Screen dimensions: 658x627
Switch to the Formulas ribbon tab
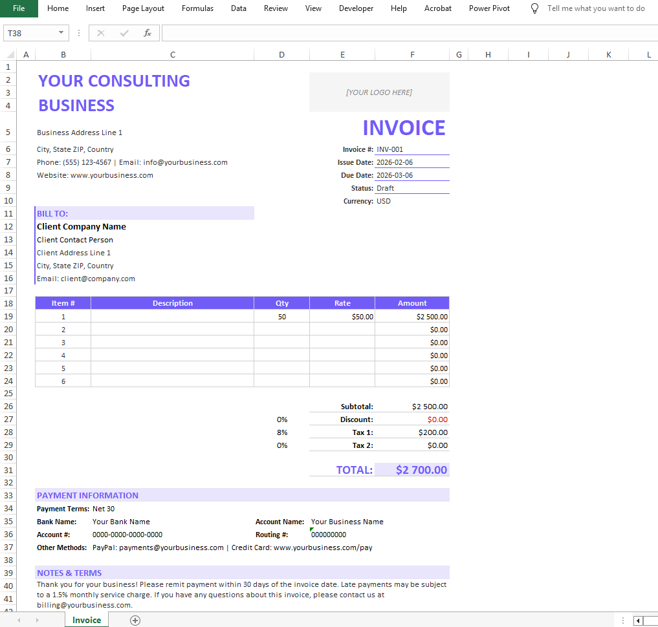point(197,8)
